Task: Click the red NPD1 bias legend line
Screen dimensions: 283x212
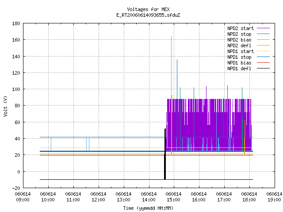Action: (264, 63)
